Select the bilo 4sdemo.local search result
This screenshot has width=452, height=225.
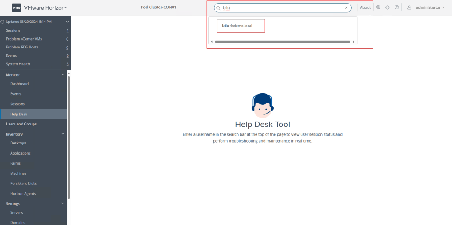coord(240,26)
